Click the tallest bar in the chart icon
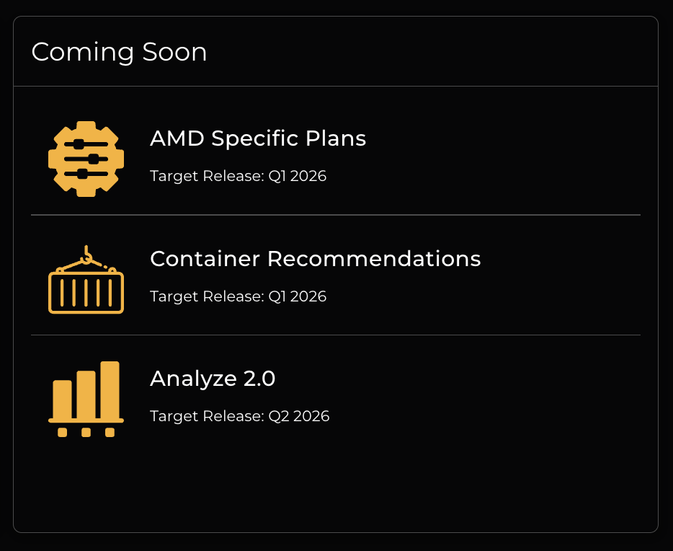 click(x=110, y=389)
